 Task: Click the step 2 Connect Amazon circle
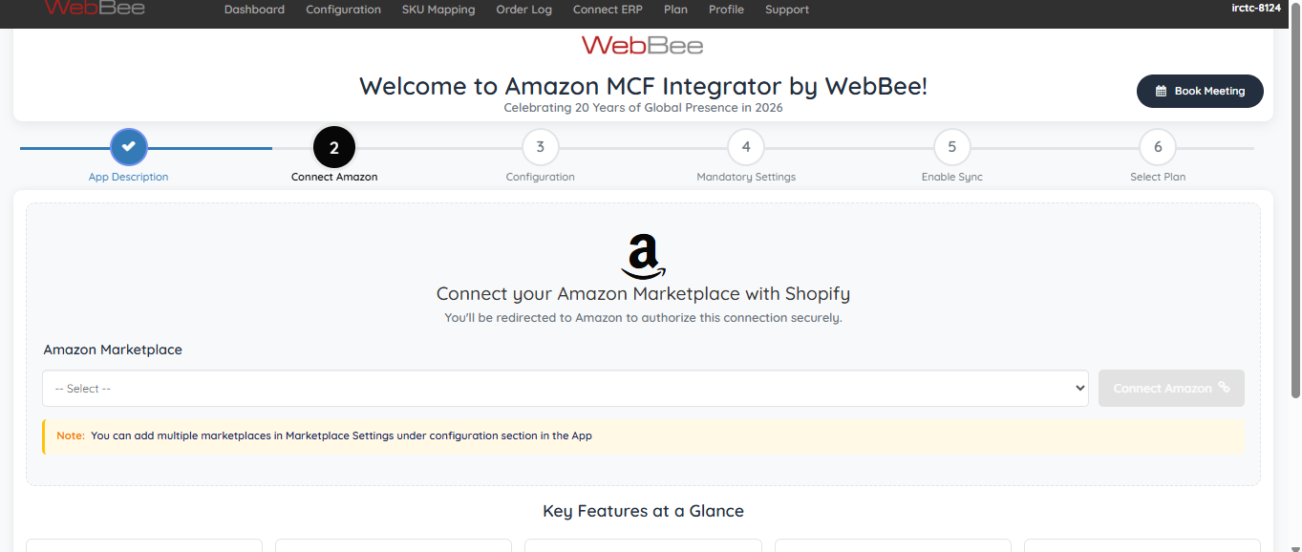334,148
